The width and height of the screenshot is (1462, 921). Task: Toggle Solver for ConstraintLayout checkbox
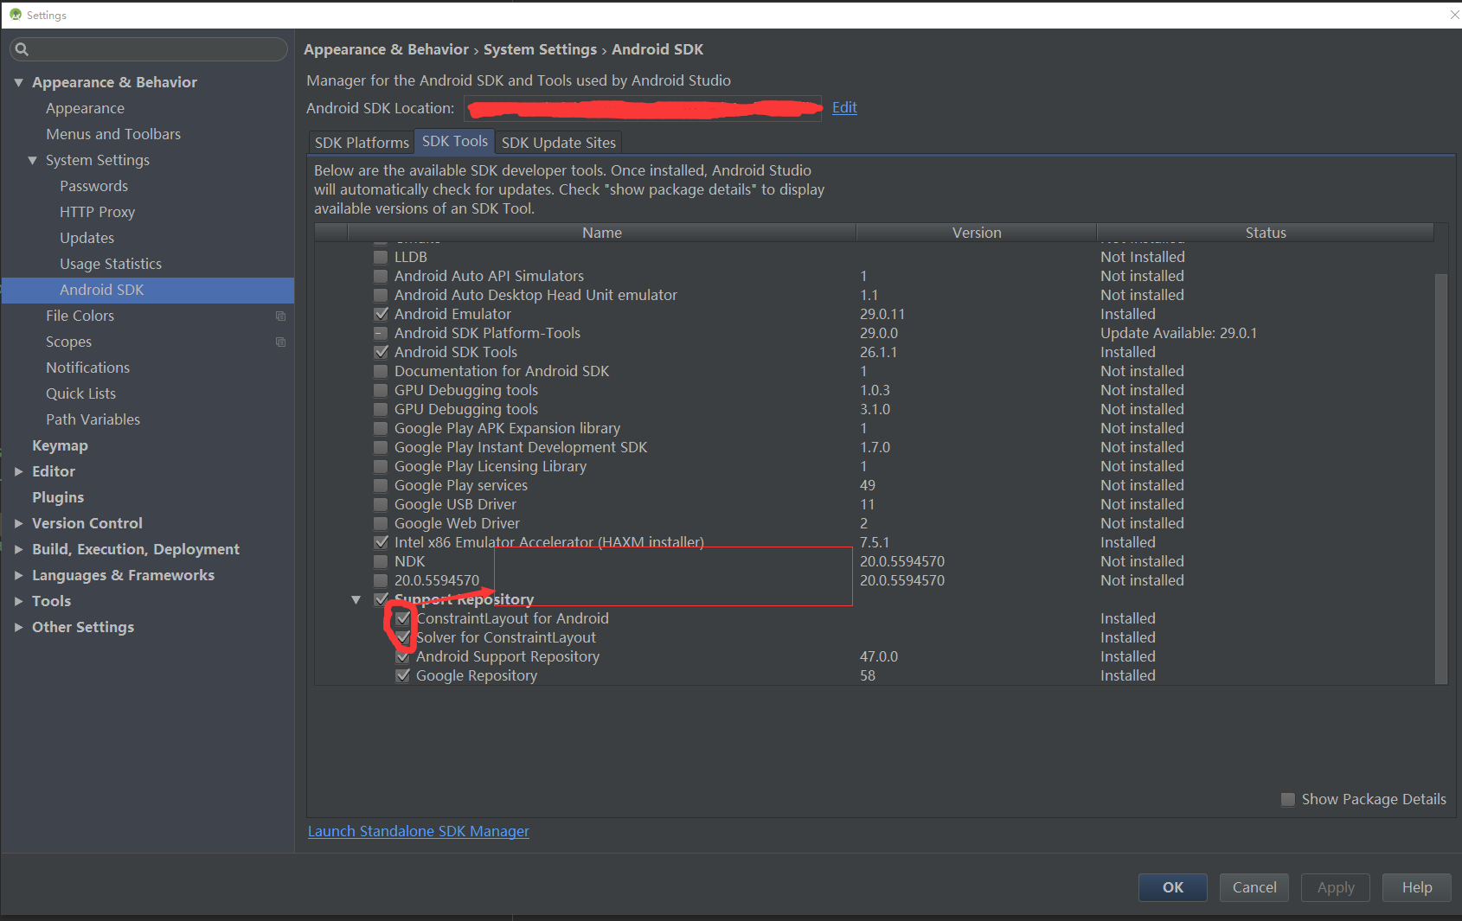coord(402,637)
